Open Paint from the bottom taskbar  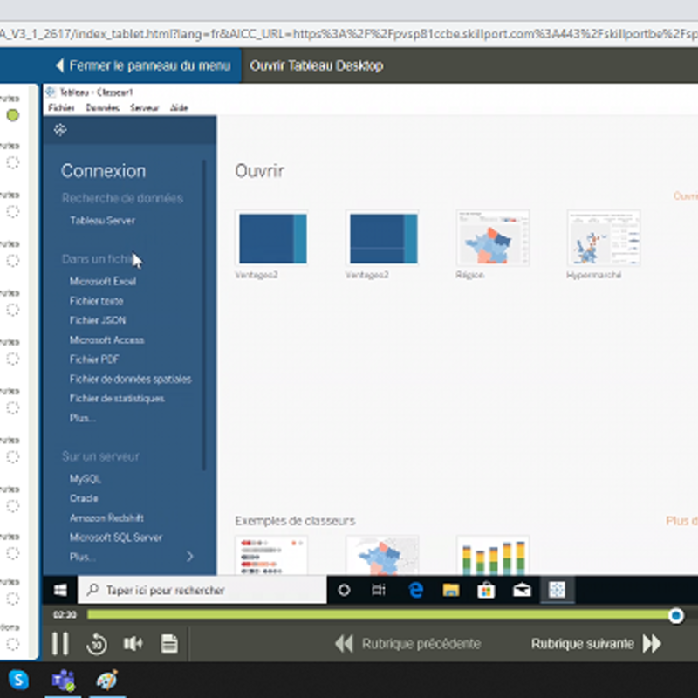[x=107, y=681]
